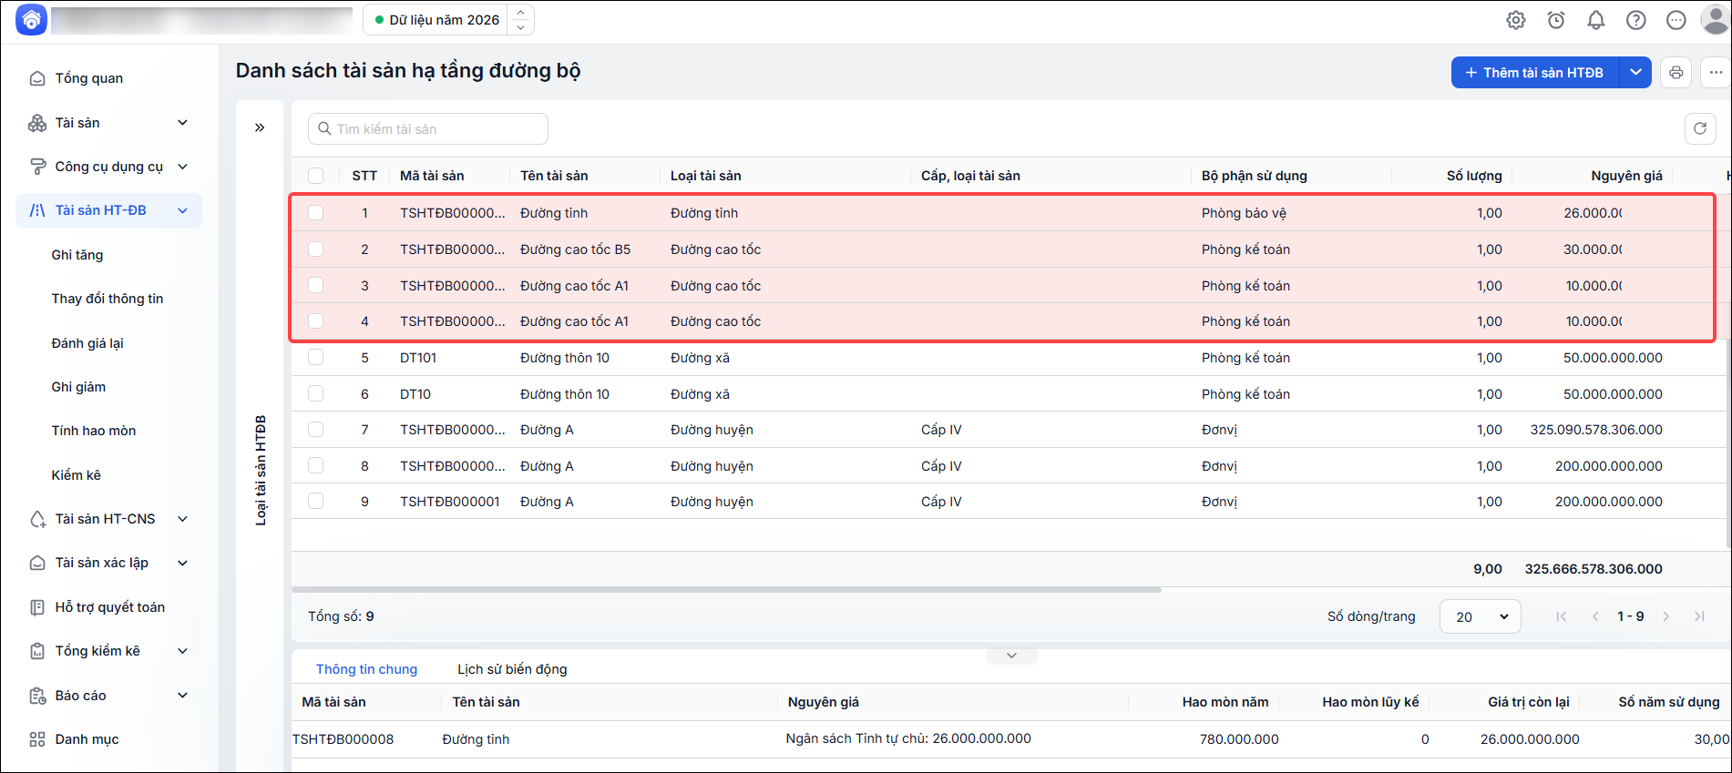
Task: Go to last page icon
Action: (x=1699, y=616)
